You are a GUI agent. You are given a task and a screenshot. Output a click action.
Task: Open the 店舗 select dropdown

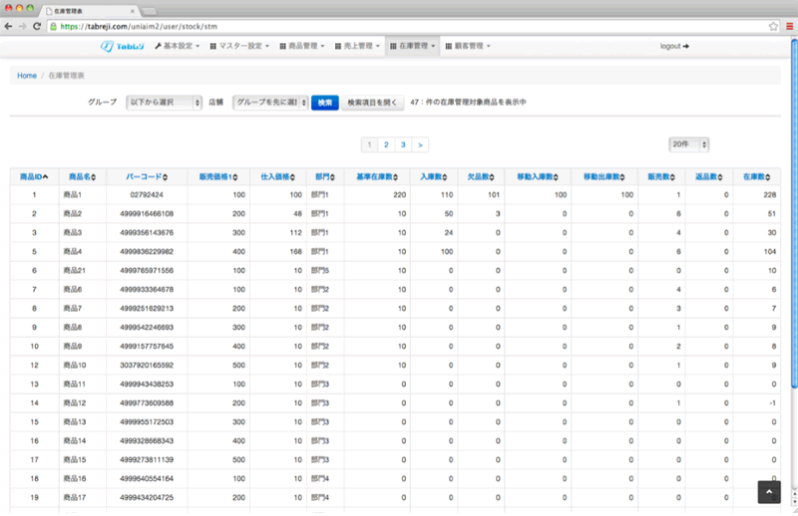tap(269, 102)
